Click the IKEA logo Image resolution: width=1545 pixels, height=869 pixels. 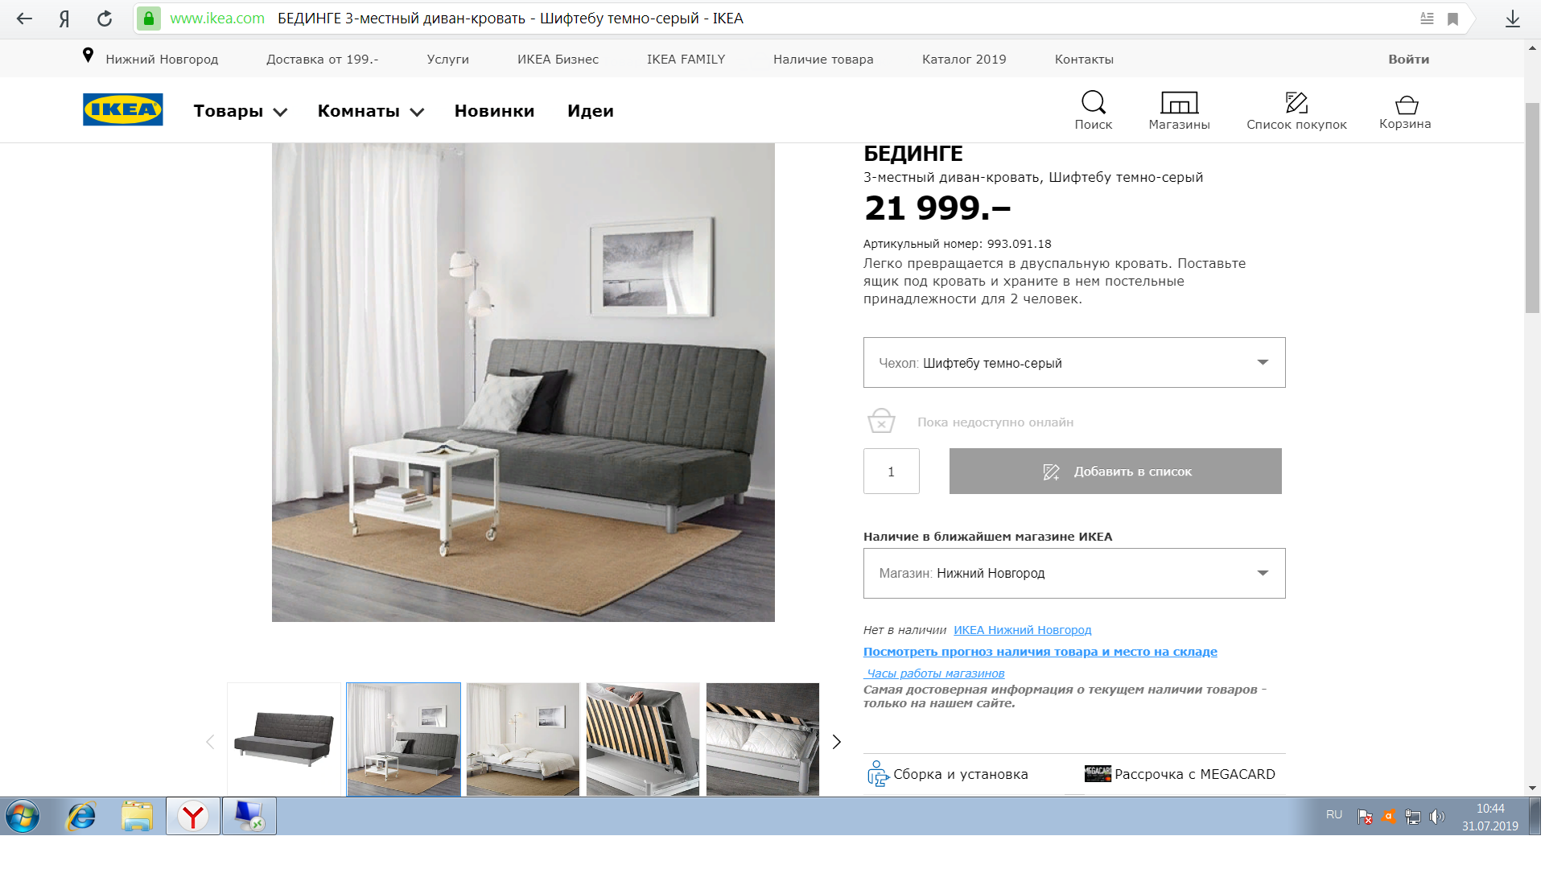coord(123,109)
